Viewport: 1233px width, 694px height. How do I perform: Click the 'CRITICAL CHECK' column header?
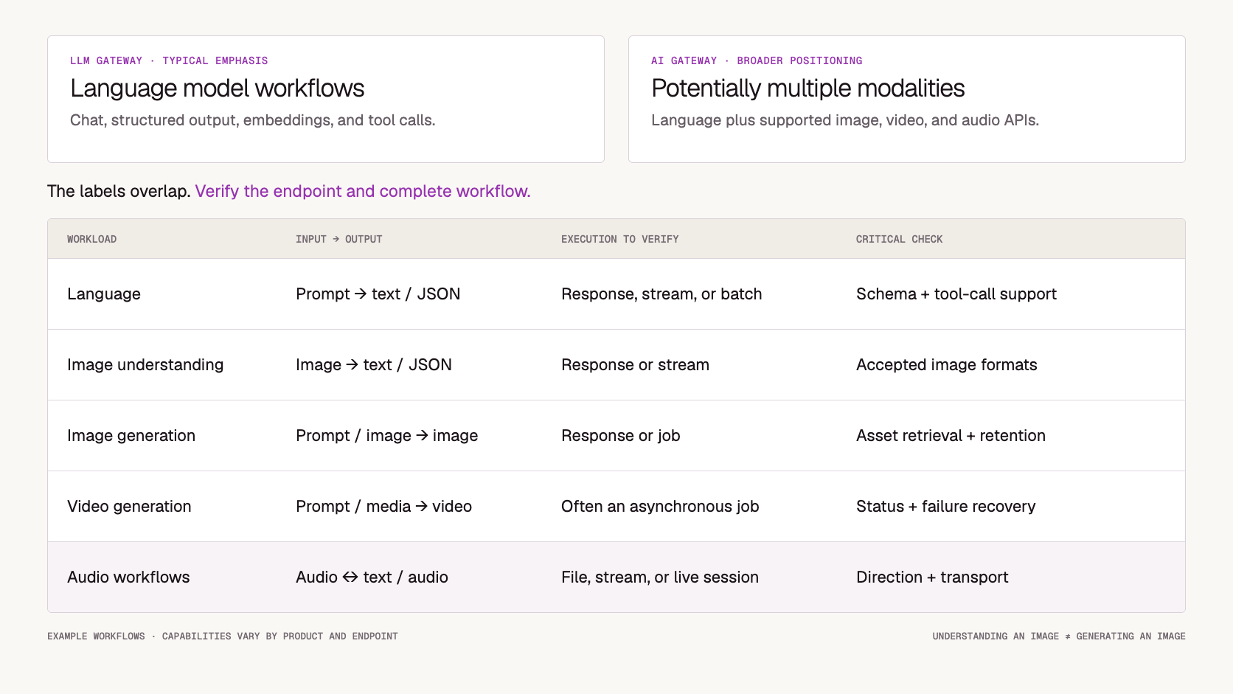(x=899, y=239)
